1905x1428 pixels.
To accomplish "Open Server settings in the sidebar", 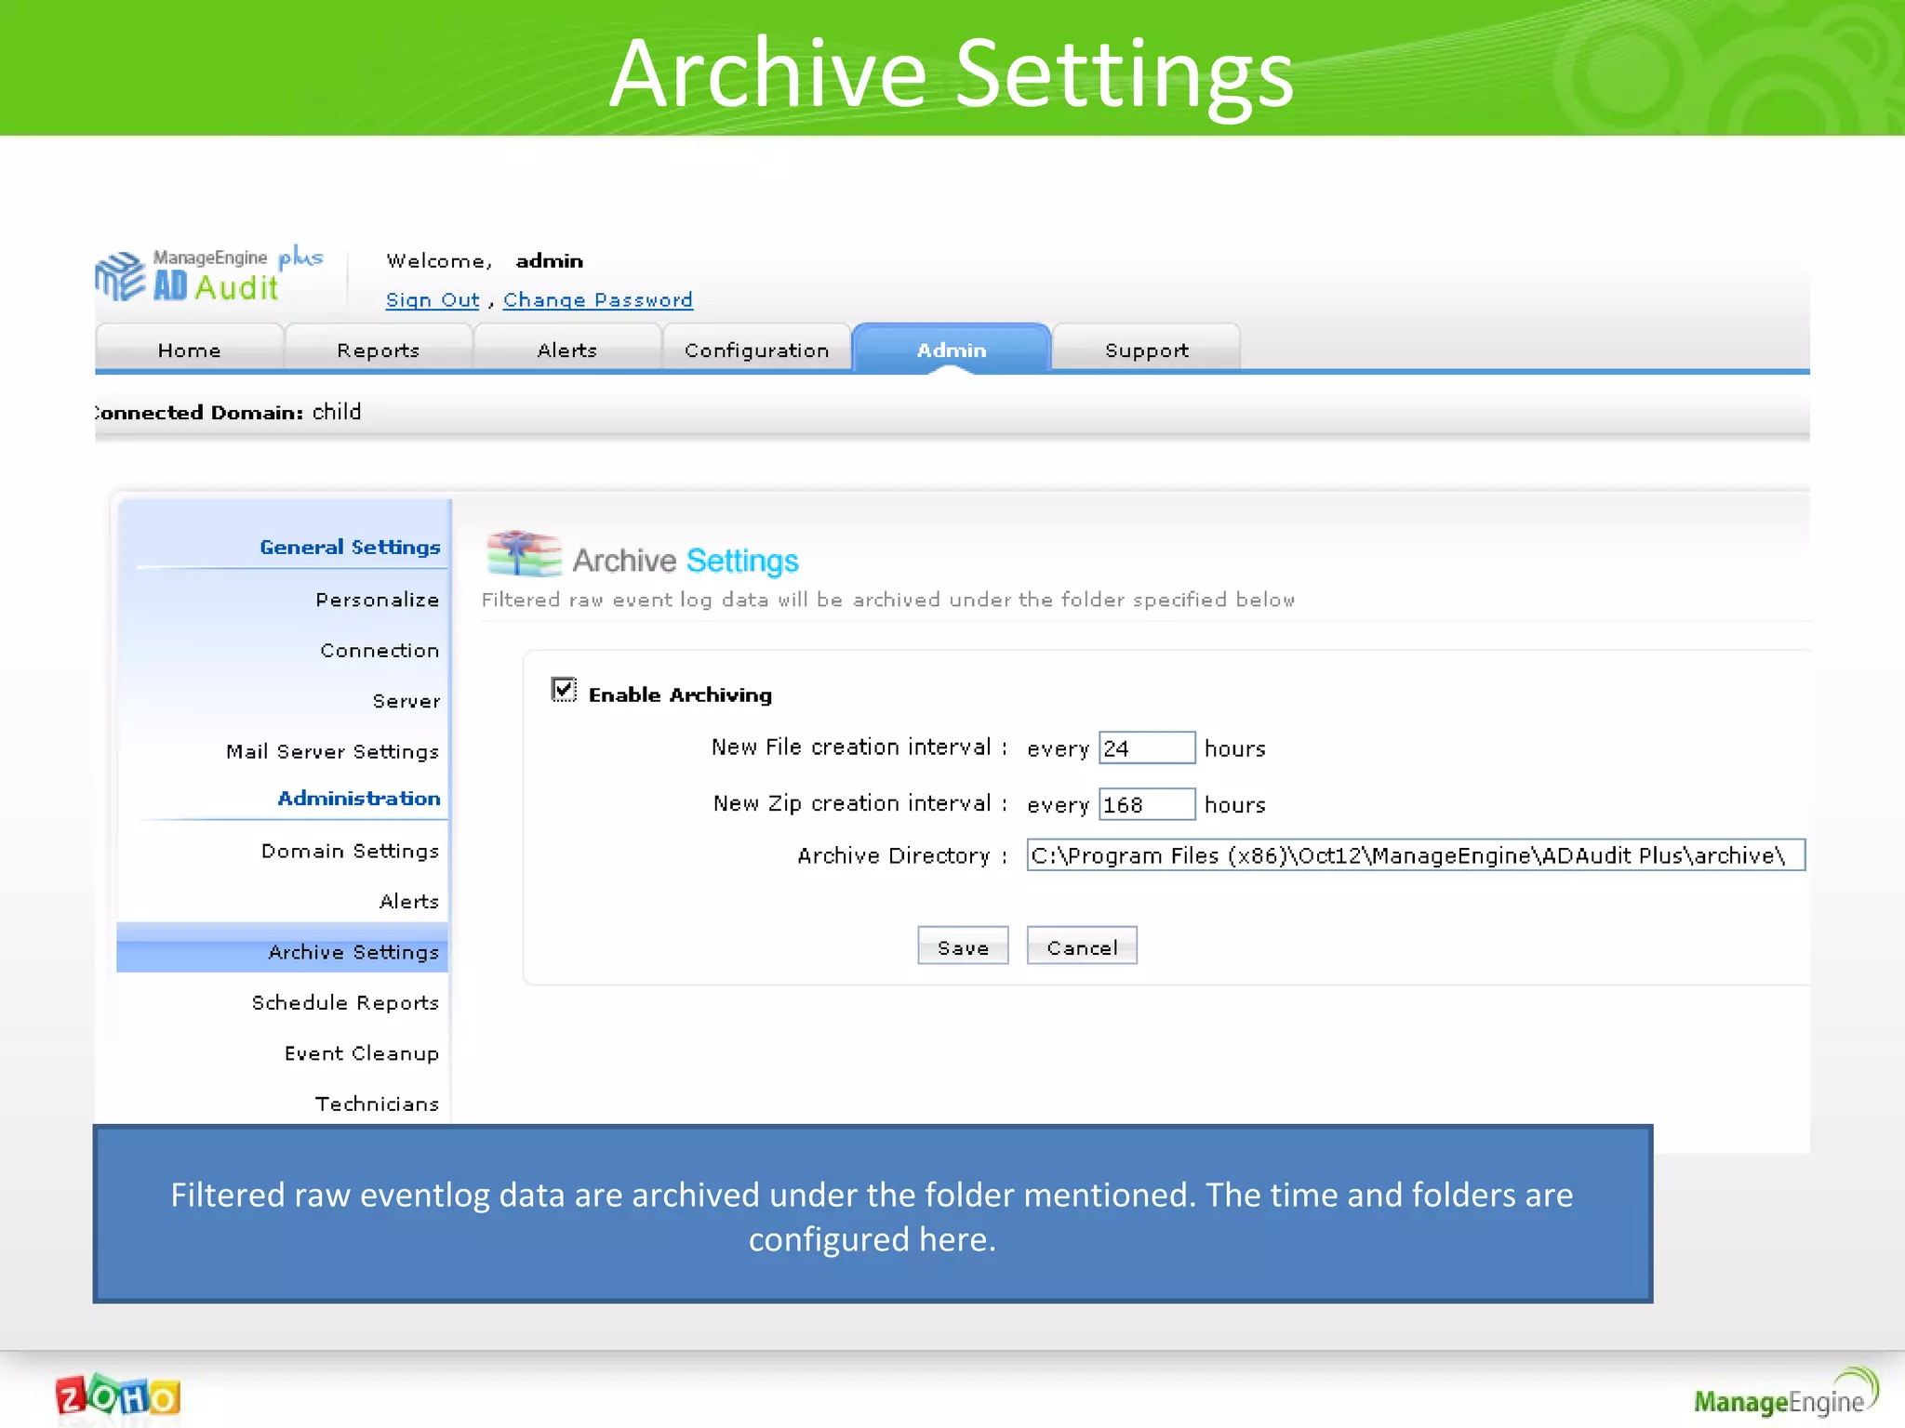I will pyautogui.click(x=406, y=701).
